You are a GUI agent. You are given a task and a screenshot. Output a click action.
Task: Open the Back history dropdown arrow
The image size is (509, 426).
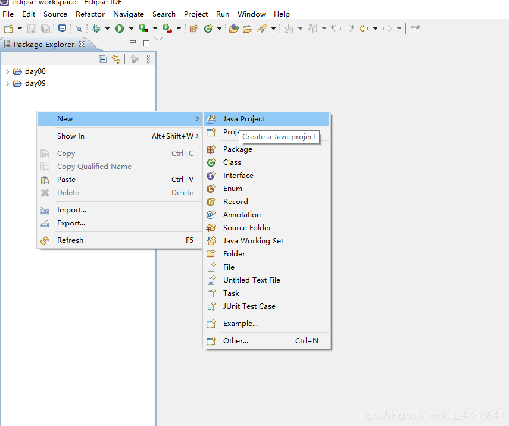point(375,29)
